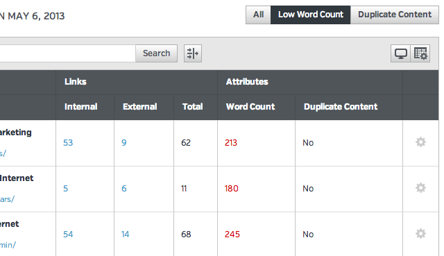This screenshot has height=256, width=444.
Task: Focus the search text field
Action: tap(67, 53)
